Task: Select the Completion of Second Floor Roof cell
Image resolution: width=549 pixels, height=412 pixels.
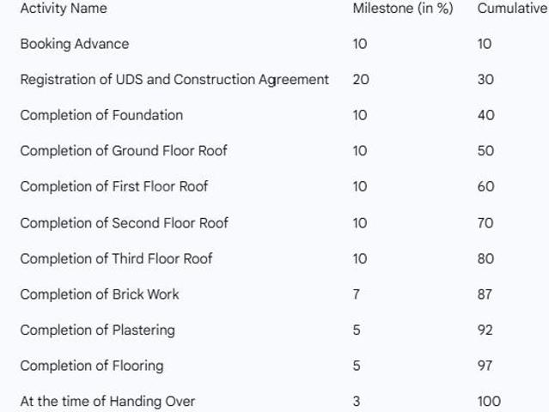Action: point(125,222)
